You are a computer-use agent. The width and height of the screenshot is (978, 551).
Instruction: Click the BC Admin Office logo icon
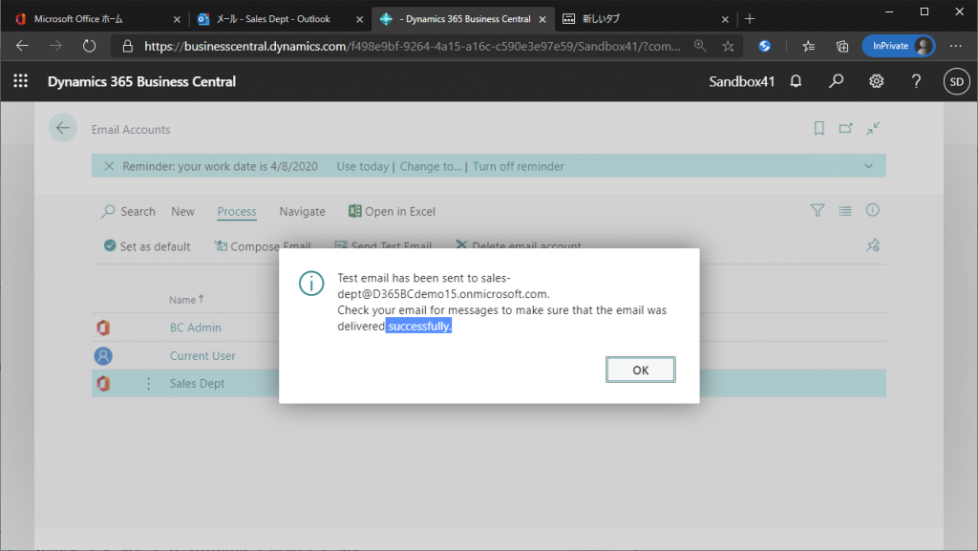click(x=103, y=328)
